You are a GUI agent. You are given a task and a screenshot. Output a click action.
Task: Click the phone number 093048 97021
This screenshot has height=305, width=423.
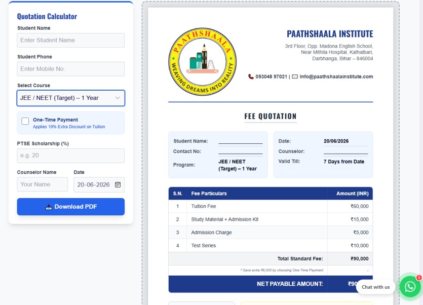(271, 77)
